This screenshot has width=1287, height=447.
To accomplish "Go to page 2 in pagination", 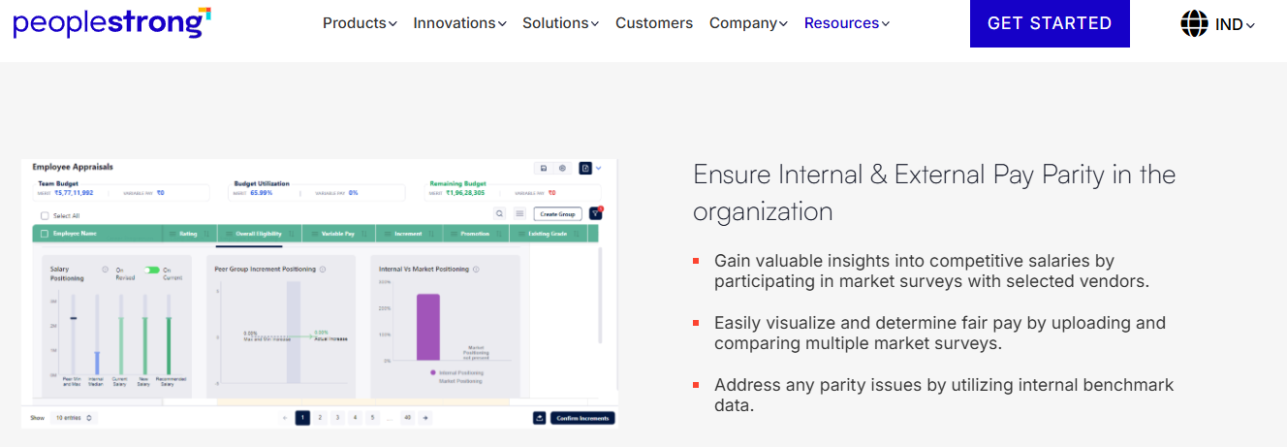I will [x=320, y=418].
